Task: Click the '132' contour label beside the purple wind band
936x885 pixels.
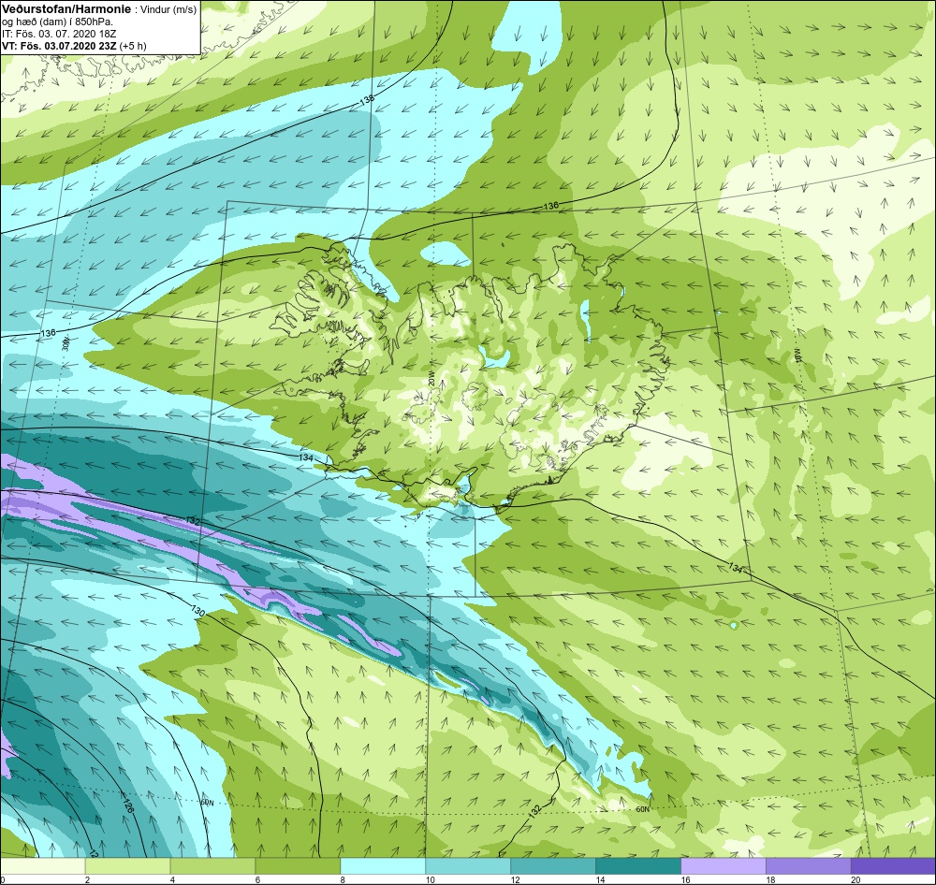Action: pyautogui.click(x=193, y=521)
